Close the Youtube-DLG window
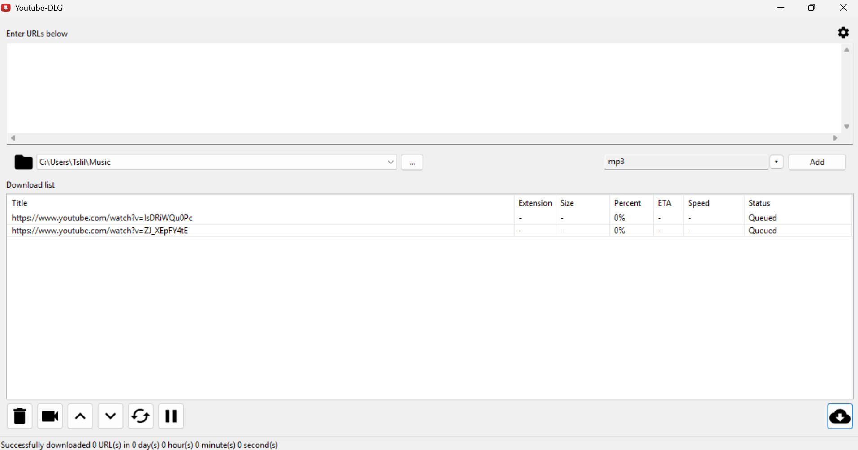The height and width of the screenshot is (450, 858). [x=843, y=8]
